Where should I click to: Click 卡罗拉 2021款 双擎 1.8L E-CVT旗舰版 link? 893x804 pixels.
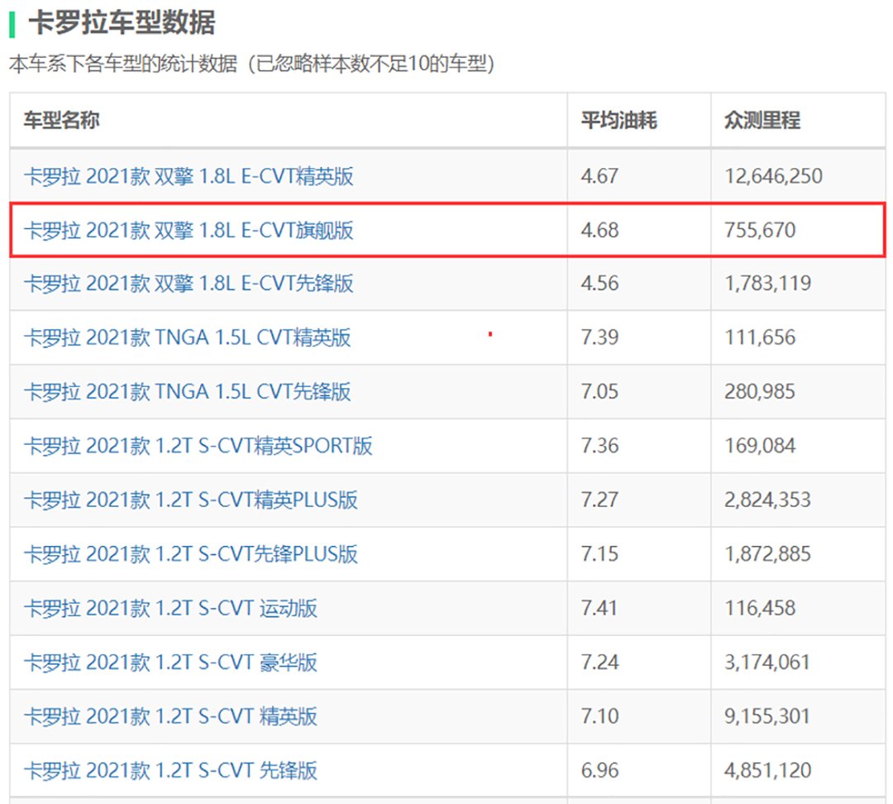(x=189, y=229)
